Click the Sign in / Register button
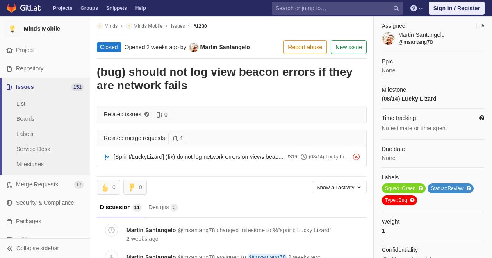 pos(457,8)
